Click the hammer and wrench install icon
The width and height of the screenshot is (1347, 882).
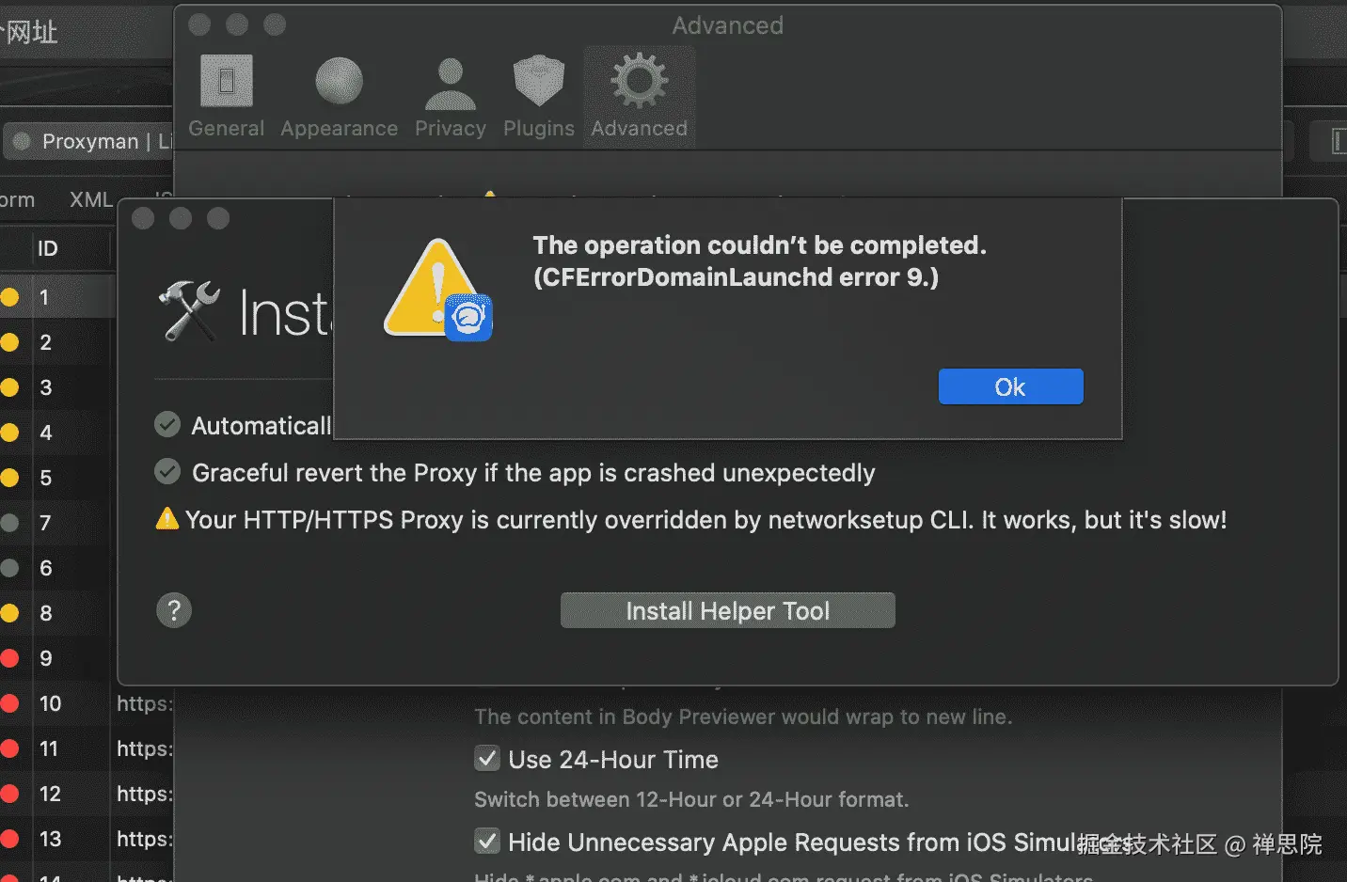click(189, 311)
